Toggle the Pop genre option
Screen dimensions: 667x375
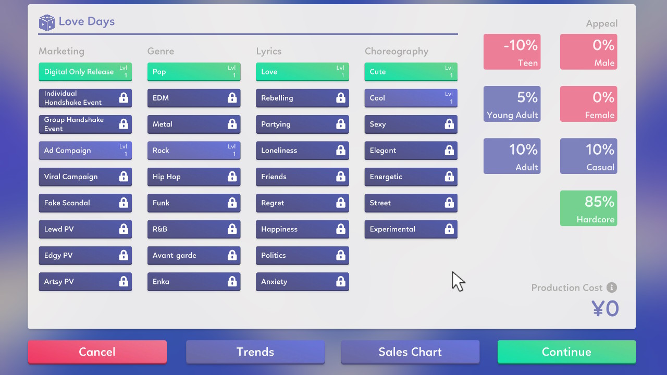(x=194, y=72)
